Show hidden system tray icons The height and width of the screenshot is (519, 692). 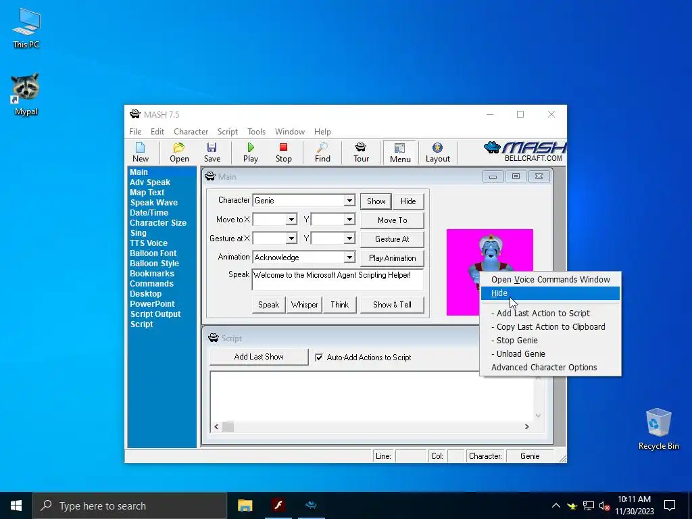click(555, 505)
